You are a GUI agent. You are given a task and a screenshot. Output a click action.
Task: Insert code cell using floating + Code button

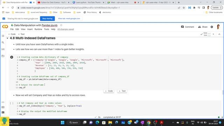click(109, 91)
